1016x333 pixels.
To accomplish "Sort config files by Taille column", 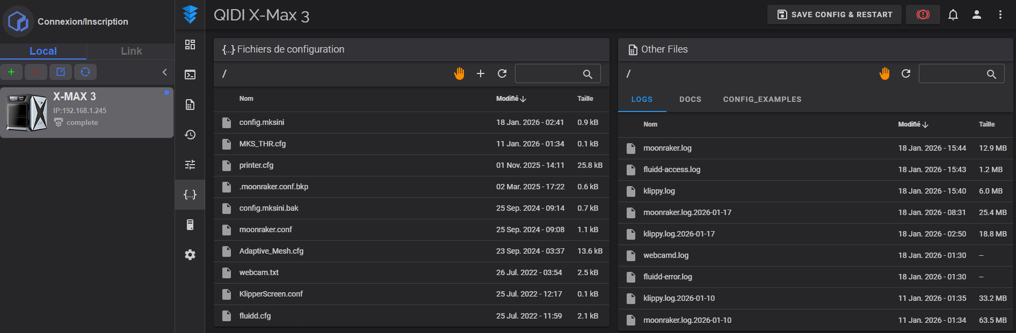I will point(585,99).
